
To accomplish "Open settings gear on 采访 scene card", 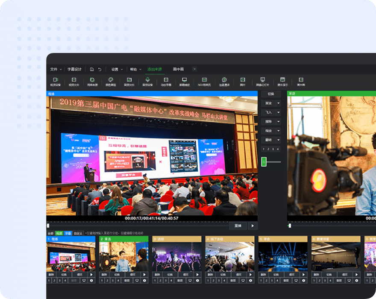I will pyautogui.click(x=144, y=280).
